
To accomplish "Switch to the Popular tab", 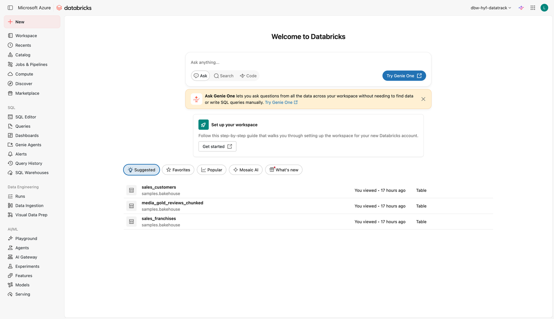I will (x=212, y=170).
